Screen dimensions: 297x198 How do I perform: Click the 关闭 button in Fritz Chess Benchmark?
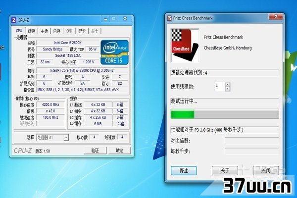[266, 170]
